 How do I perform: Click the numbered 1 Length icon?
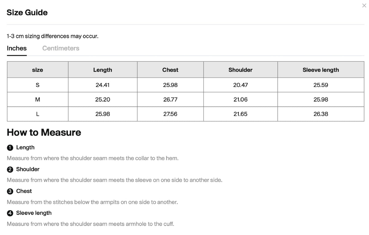click(x=10, y=148)
